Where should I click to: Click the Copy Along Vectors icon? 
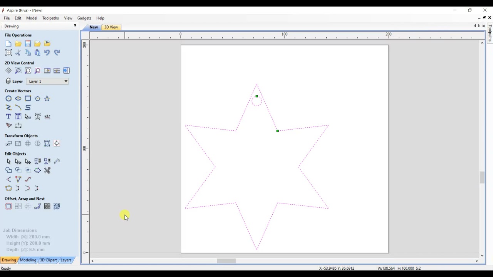coord(37,206)
